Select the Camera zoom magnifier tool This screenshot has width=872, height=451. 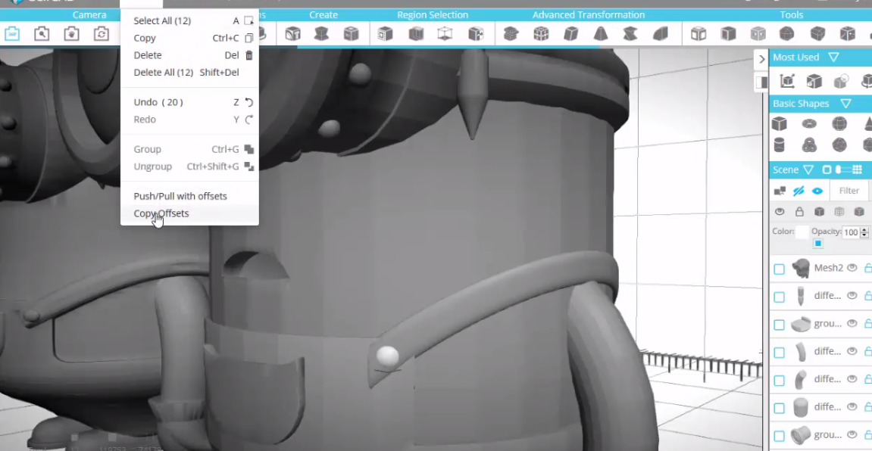42,35
